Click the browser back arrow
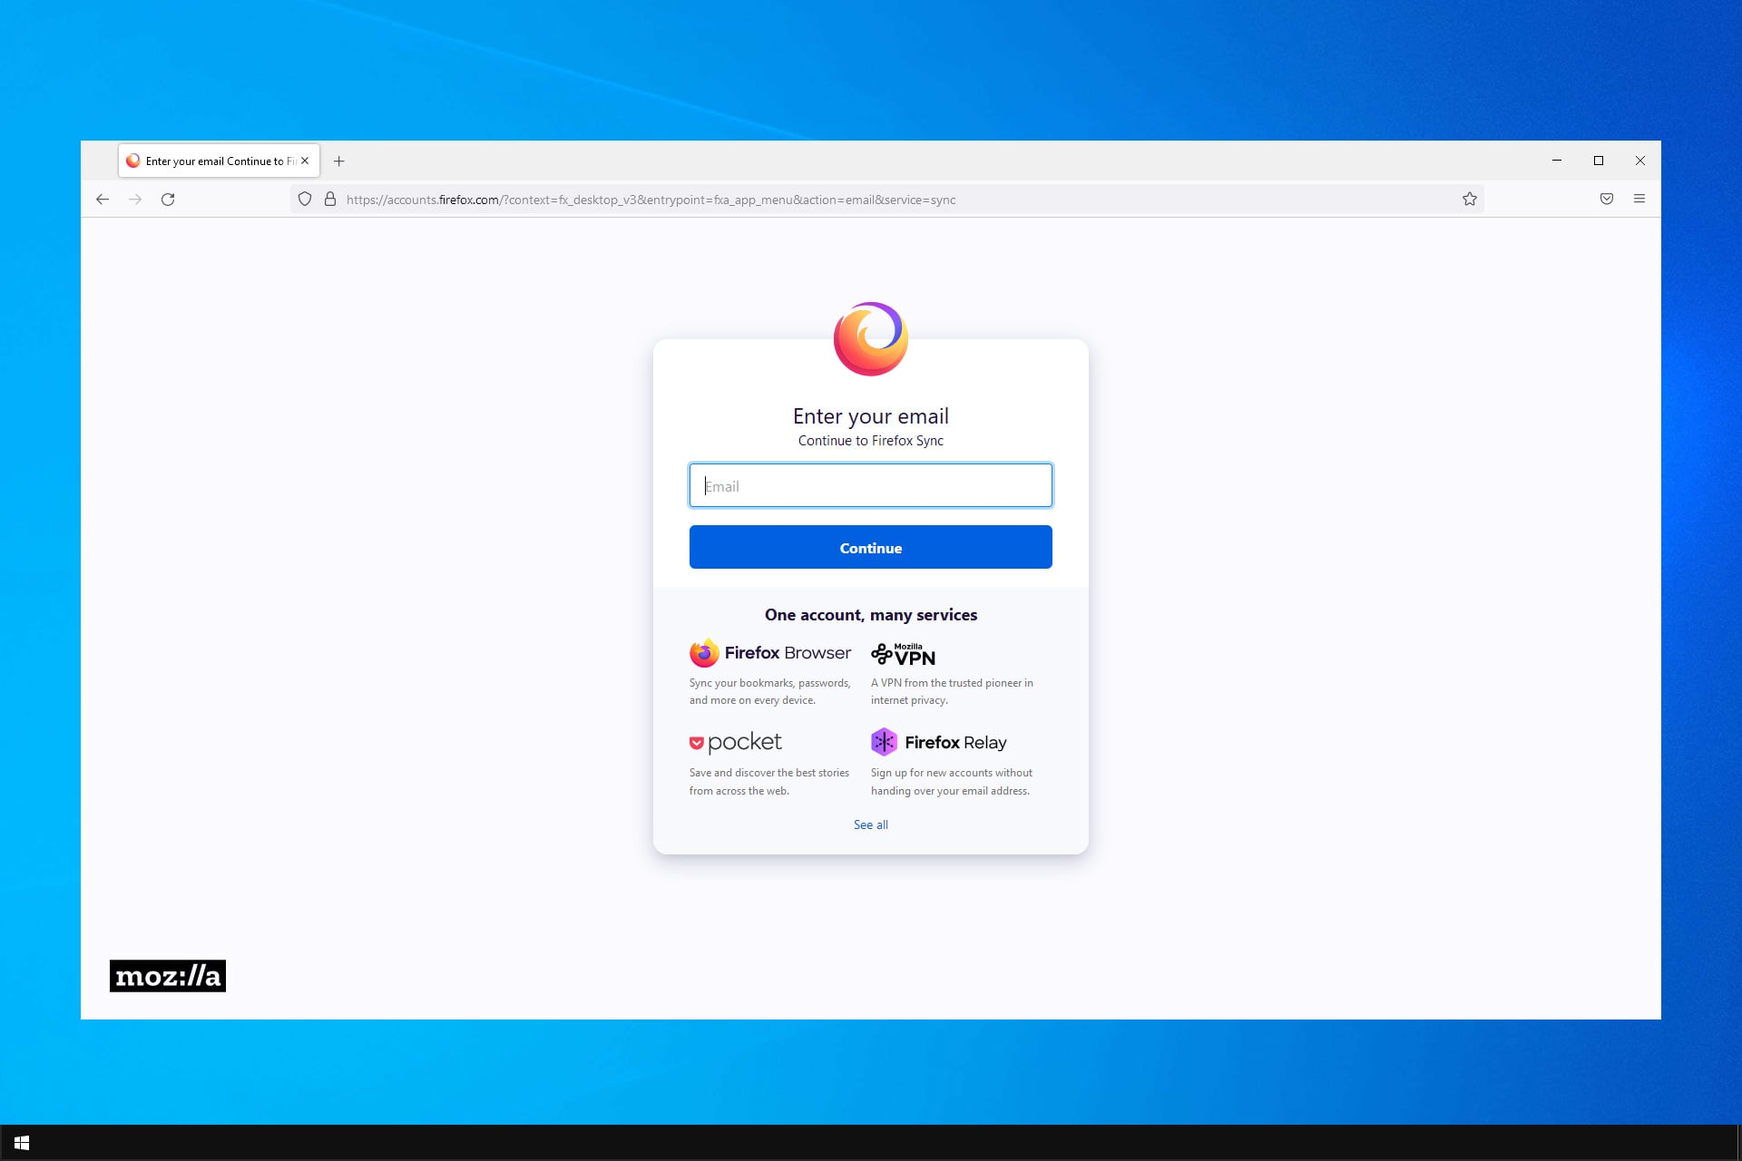 [103, 200]
